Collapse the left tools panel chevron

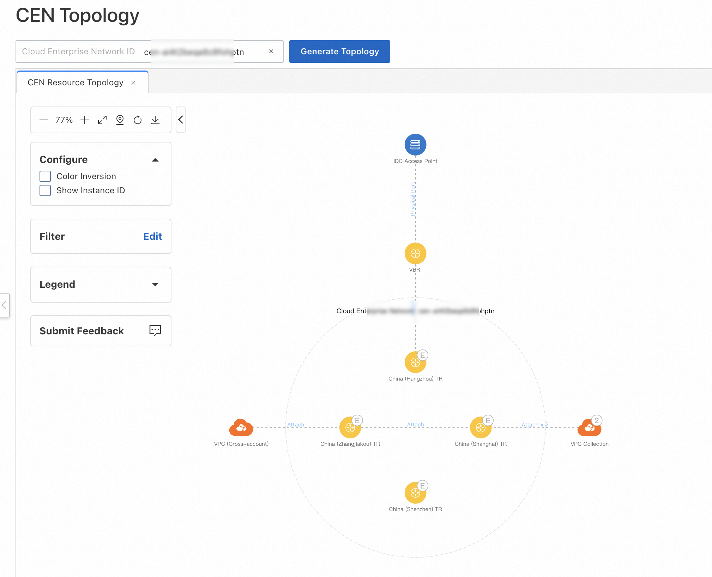click(181, 120)
